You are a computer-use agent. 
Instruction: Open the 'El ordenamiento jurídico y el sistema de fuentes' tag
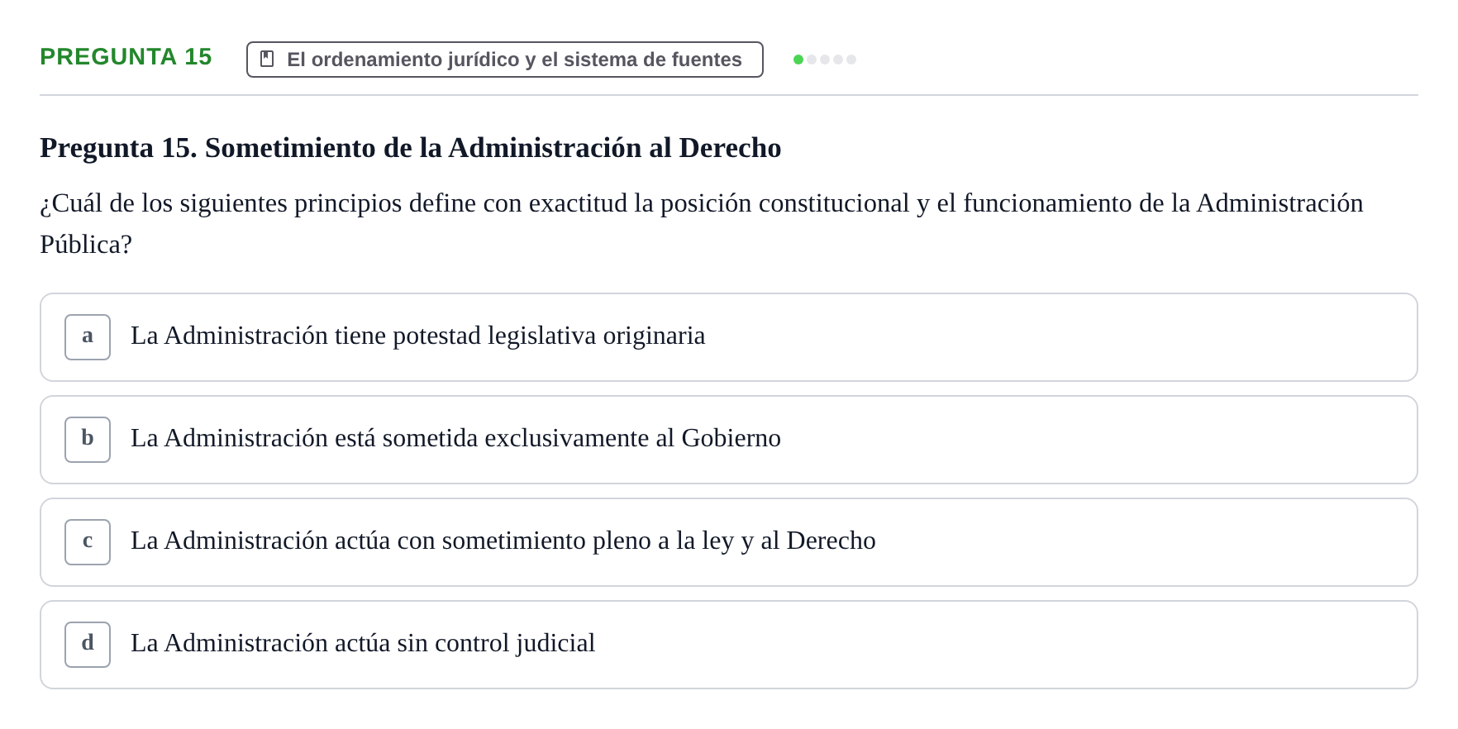pyautogui.click(x=504, y=60)
